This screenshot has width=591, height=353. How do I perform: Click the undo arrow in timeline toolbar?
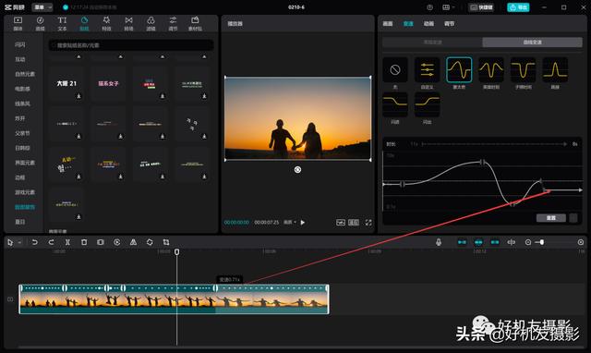[35, 242]
